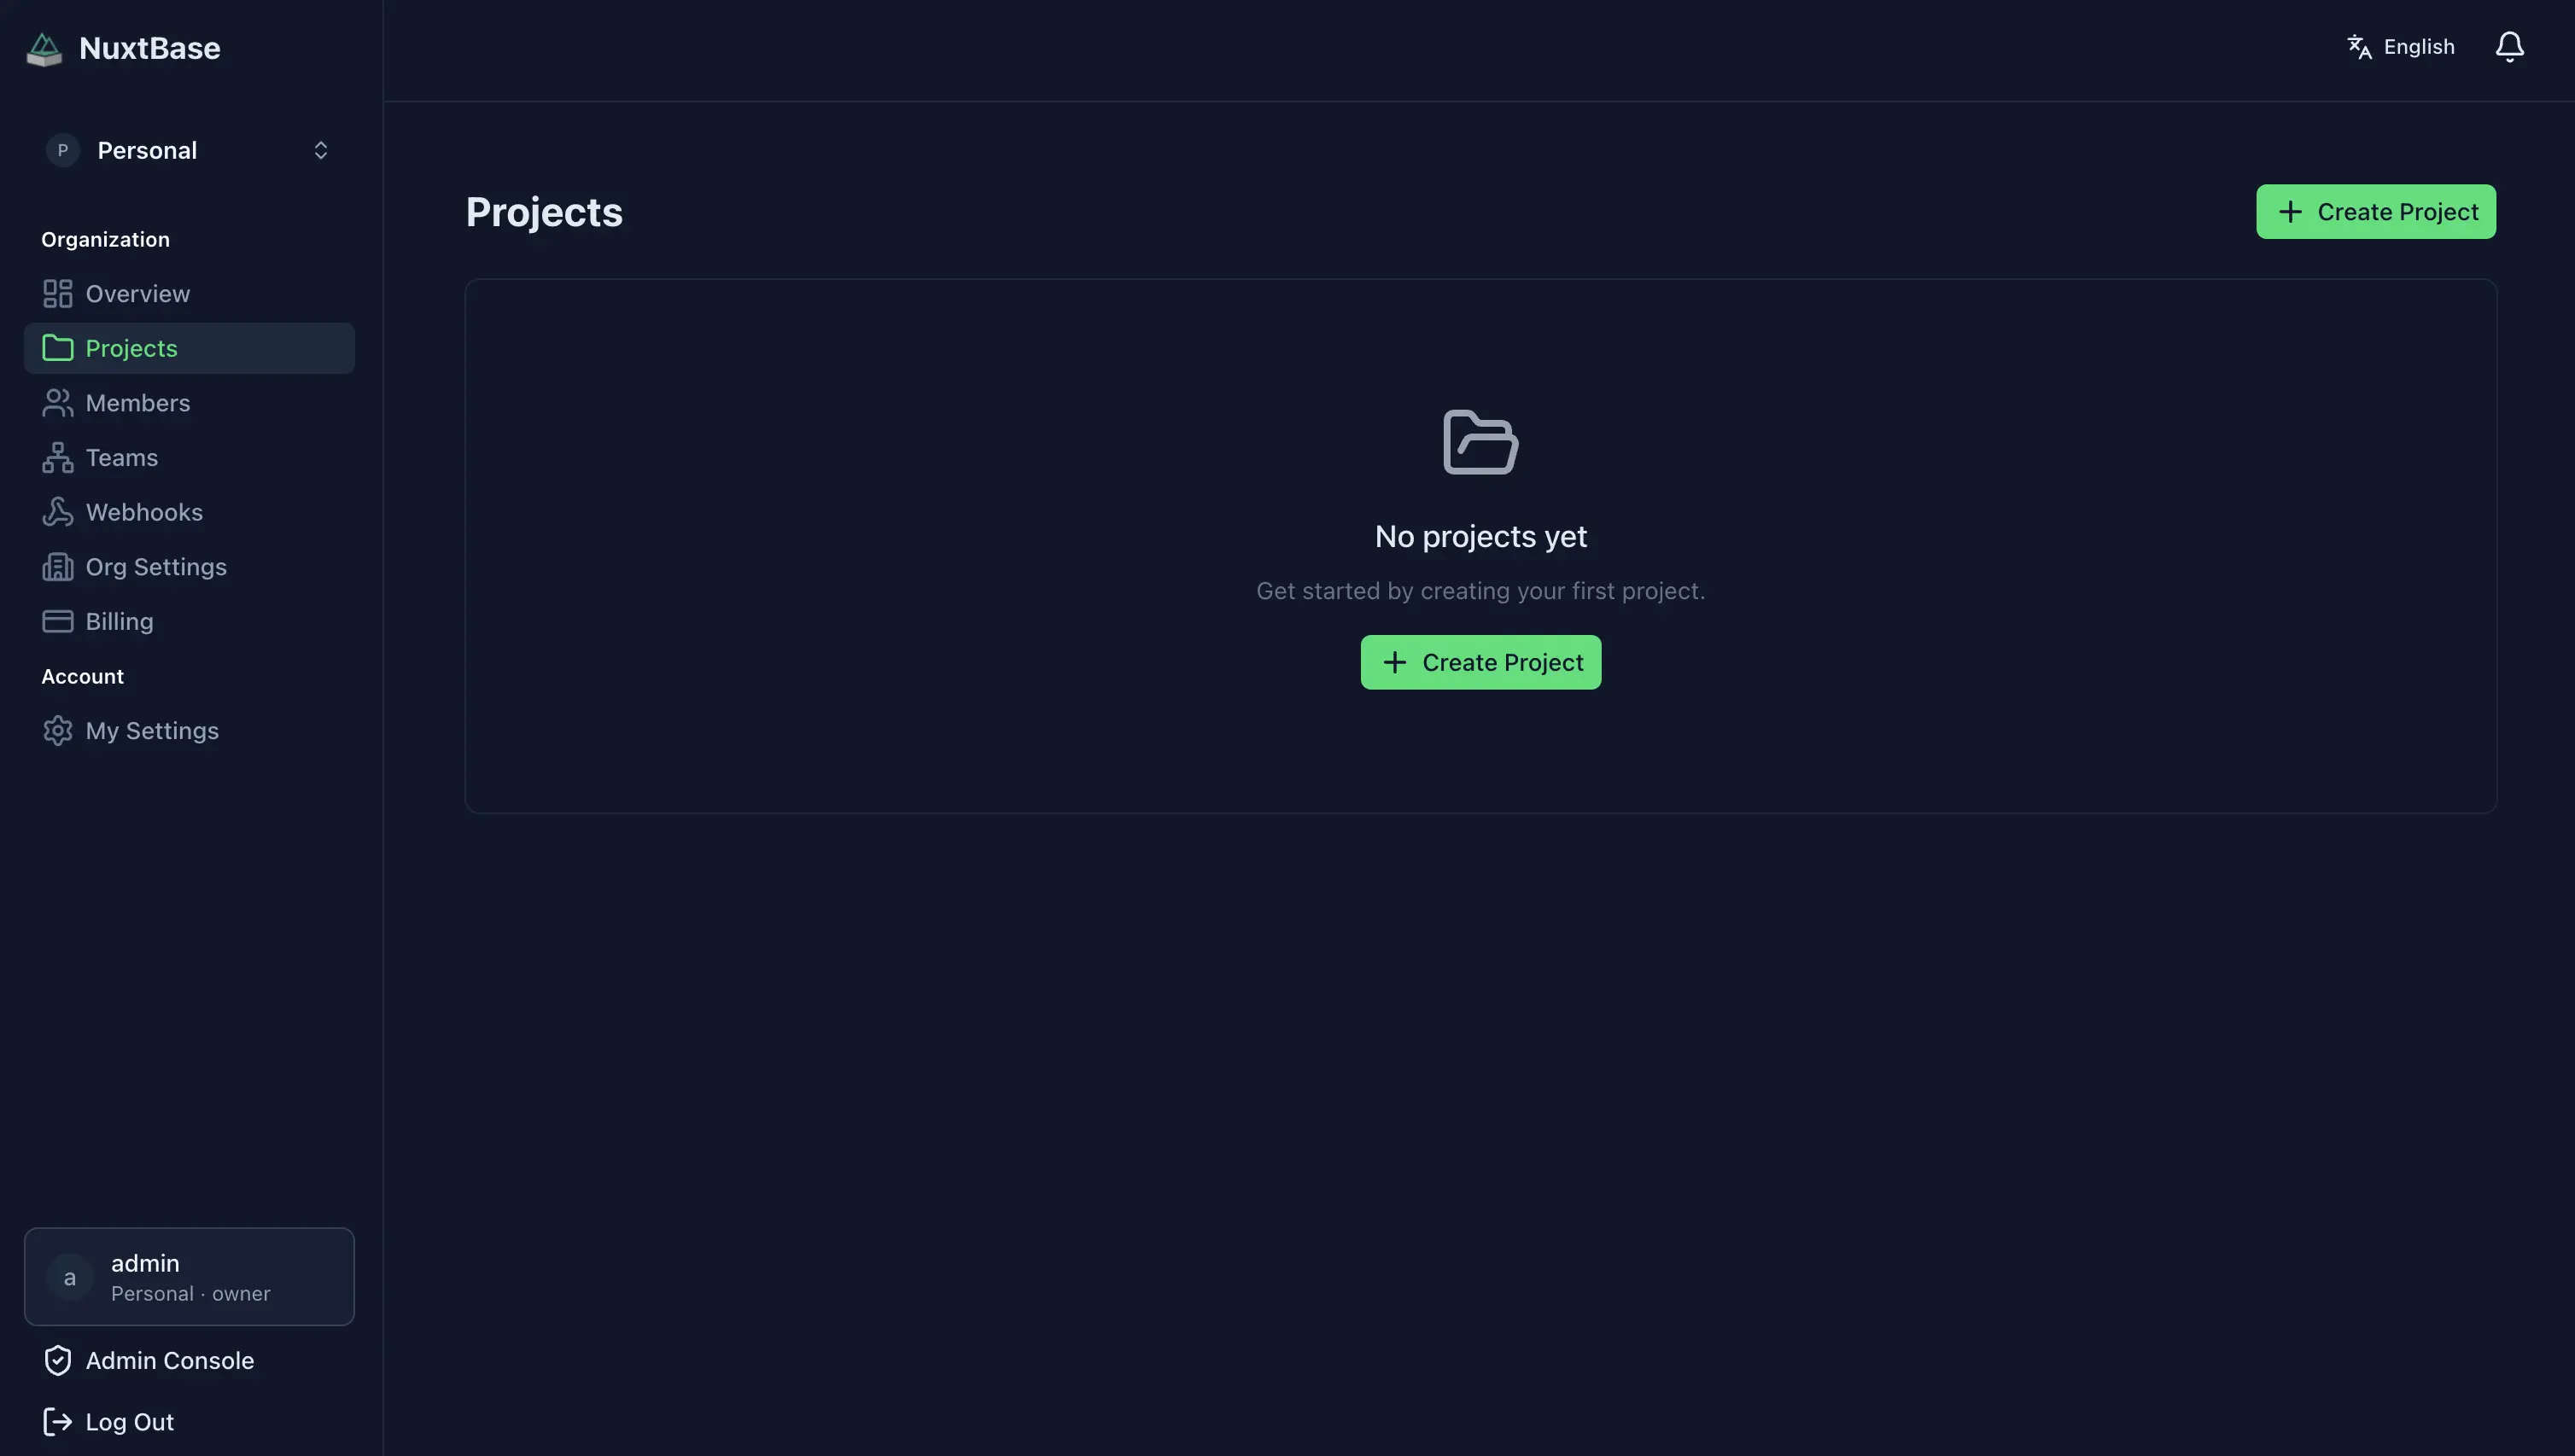Open notifications bell icon
Viewport: 2575px width, 1456px height.
pyautogui.click(x=2509, y=47)
